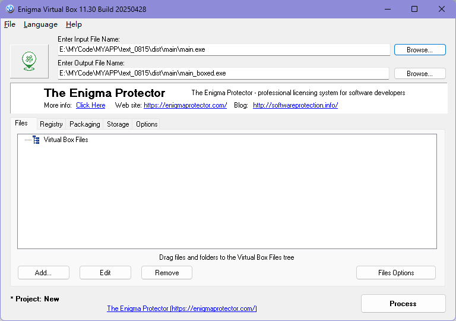Click the Remove button
The image size is (456, 321).
pyautogui.click(x=167, y=273)
